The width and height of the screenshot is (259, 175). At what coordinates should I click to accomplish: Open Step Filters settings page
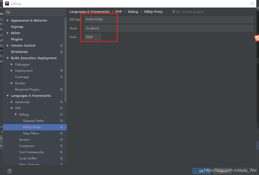pyautogui.click(x=31, y=133)
